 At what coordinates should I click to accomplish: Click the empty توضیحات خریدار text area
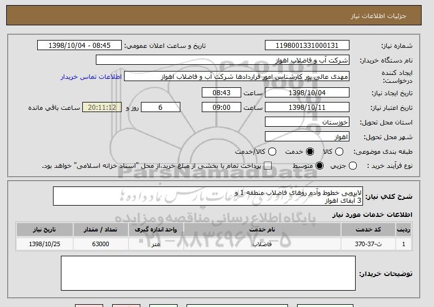coord(208,273)
